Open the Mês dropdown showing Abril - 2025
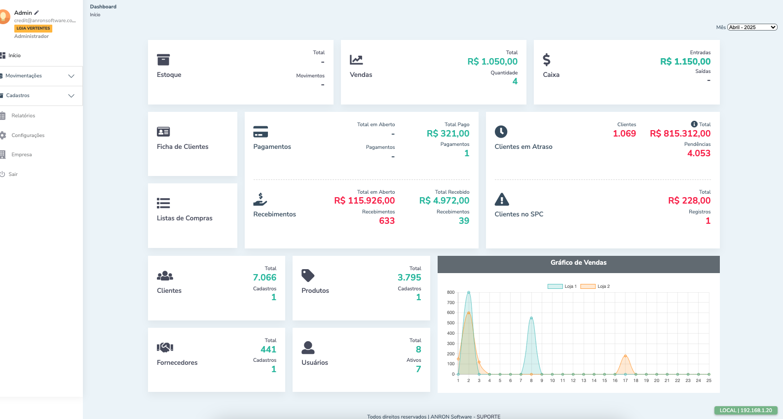Viewport: 783px width, 419px height. pos(752,27)
